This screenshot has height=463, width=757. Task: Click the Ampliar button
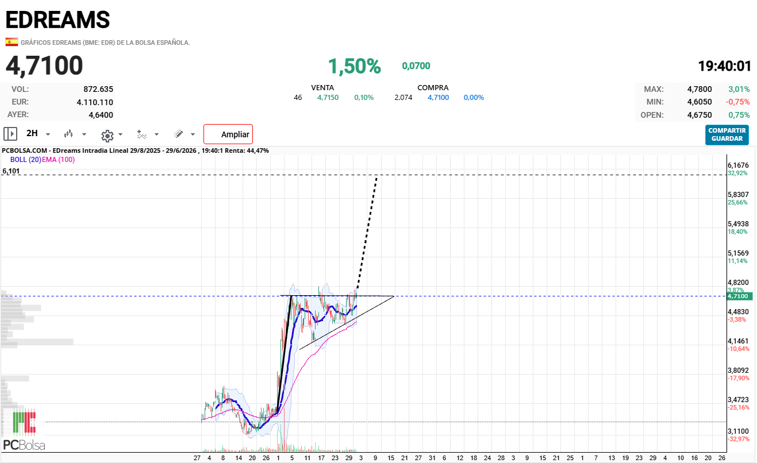(x=228, y=134)
